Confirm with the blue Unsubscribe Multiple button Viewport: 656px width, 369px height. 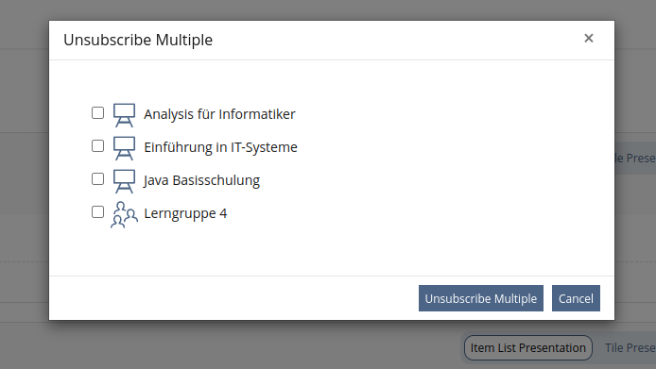[x=481, y=298]
